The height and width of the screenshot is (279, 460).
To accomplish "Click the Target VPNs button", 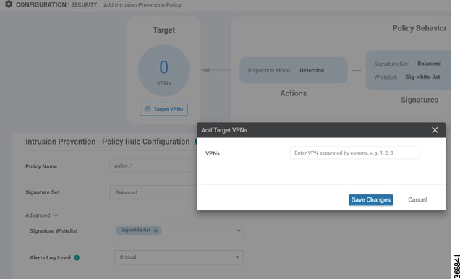I will click(163, 109).
